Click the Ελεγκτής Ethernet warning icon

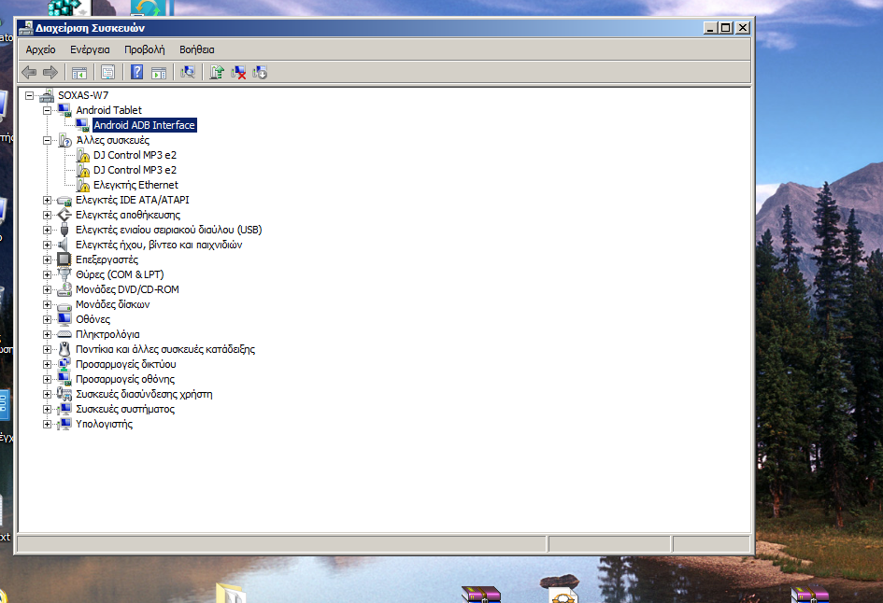(x=83, y=185)
